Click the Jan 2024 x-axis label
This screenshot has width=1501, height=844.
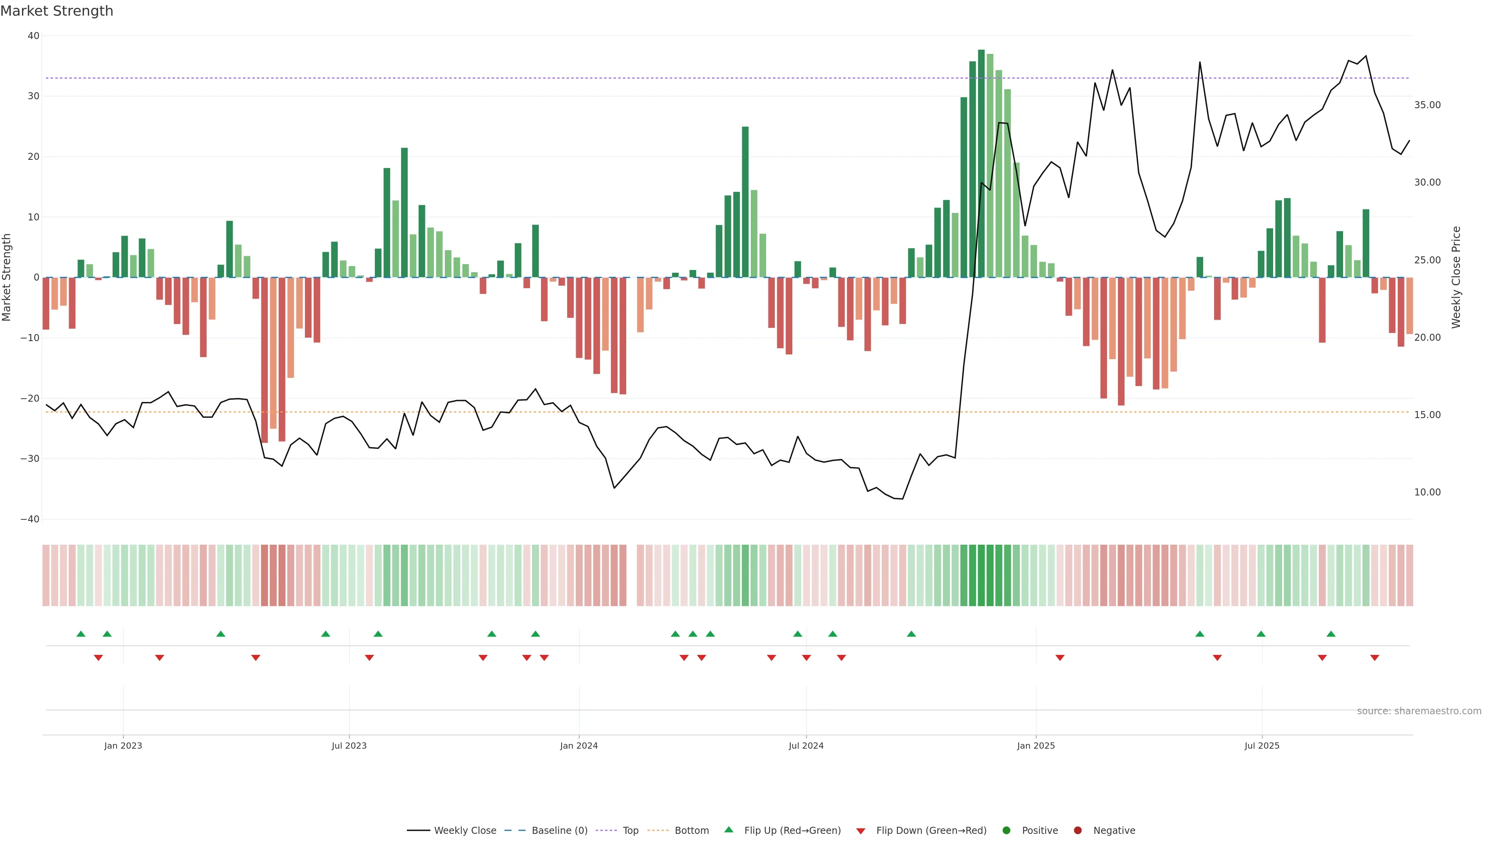point(579,746)
